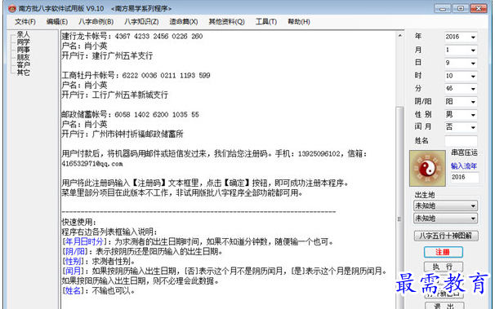Click the text pane scrollbar up arrow
Image resolution: width=495 pixels, height=309 pixels.
(x=399, y=36)
